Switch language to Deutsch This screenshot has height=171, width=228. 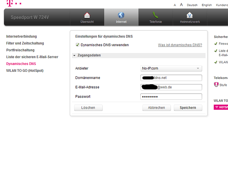(x=192, y=5)
